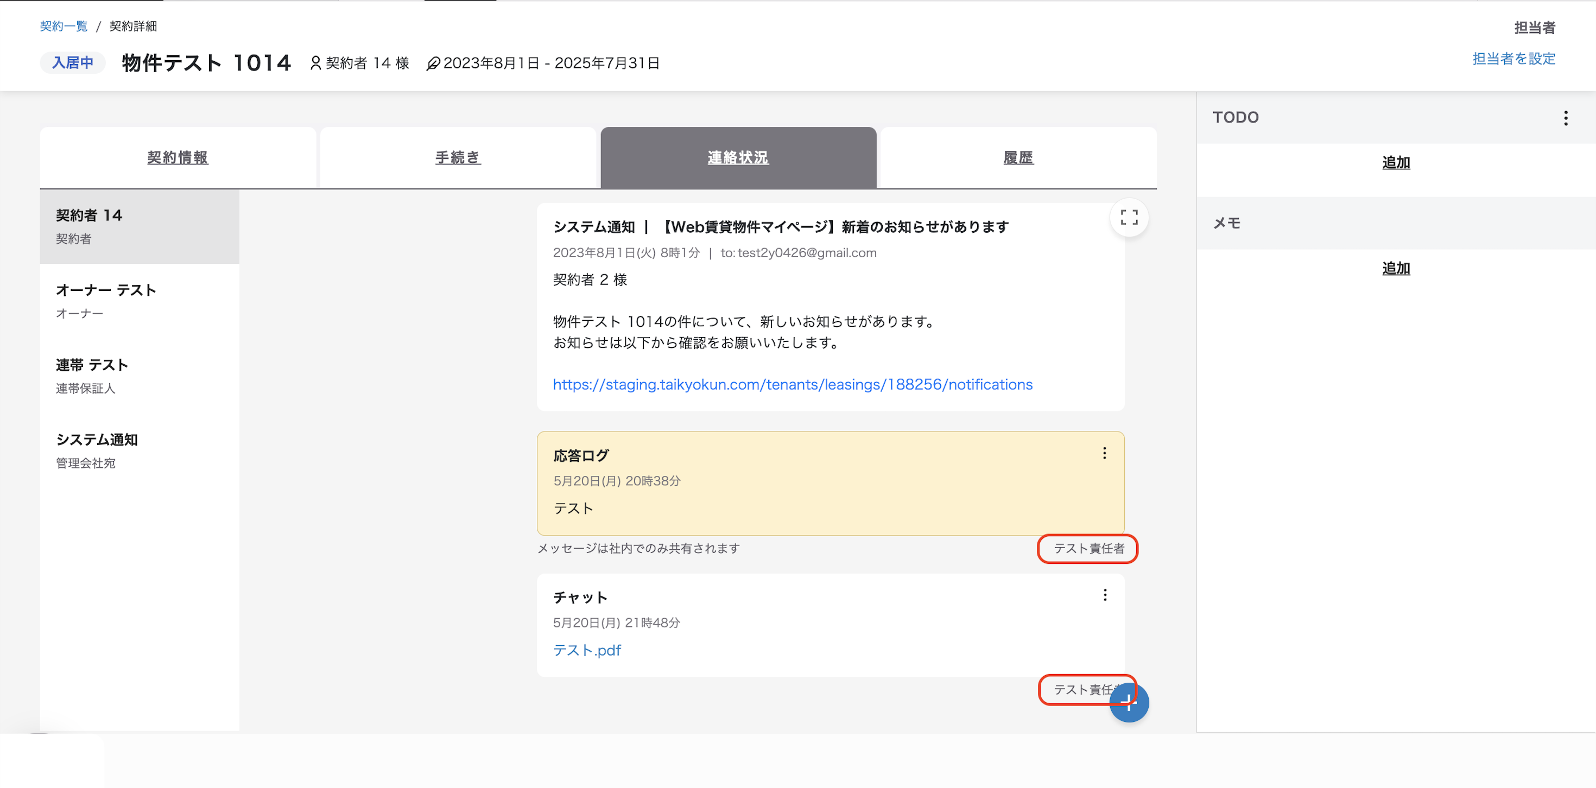Open the 応答ログ card three-dot menu
1596x788 pixels.
coord(1104,454)
